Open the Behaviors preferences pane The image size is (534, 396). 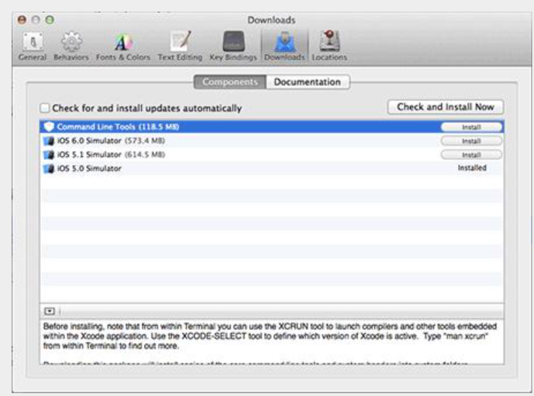(x=71, y=46)
